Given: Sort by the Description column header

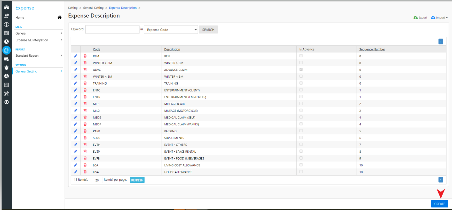Looking at the screenshot, I should point(172,50).
